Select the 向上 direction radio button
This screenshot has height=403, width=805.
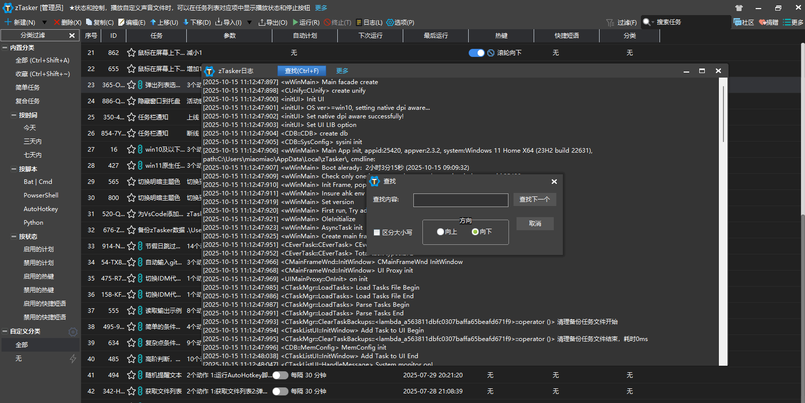tap(441, 232)
